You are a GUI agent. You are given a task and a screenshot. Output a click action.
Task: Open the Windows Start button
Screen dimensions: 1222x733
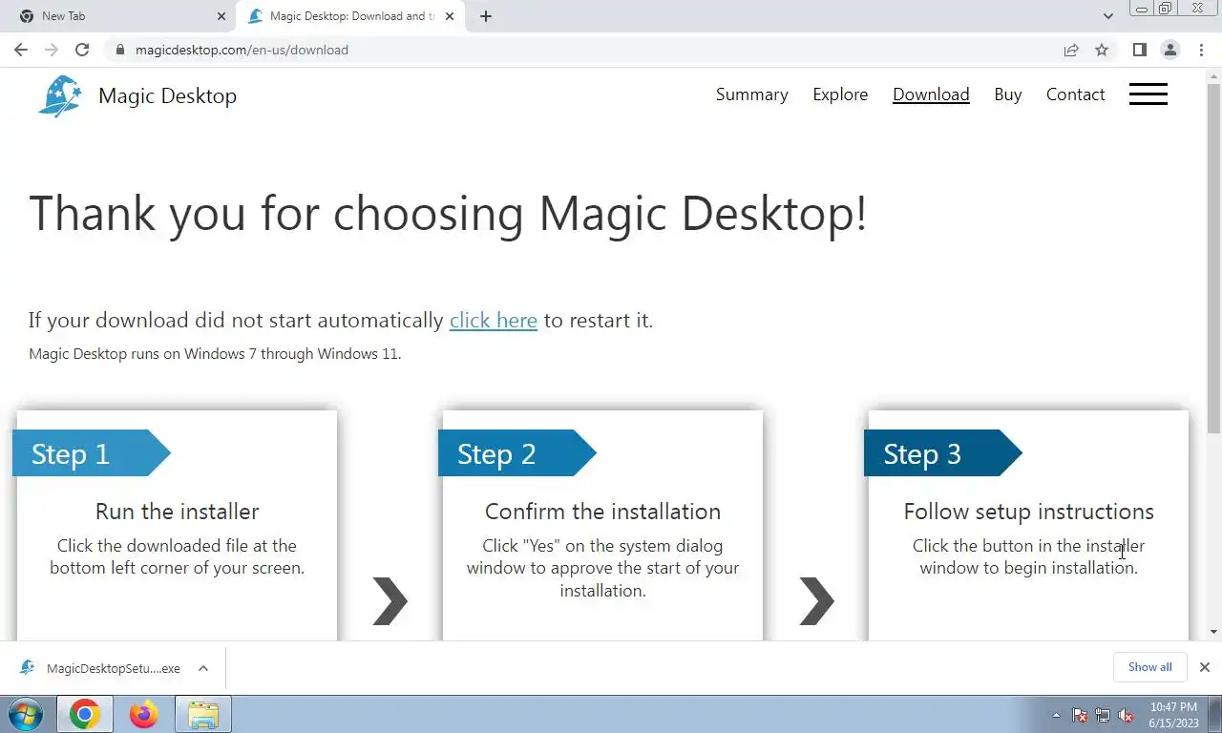pyautogui.click(x=24, y=714)
